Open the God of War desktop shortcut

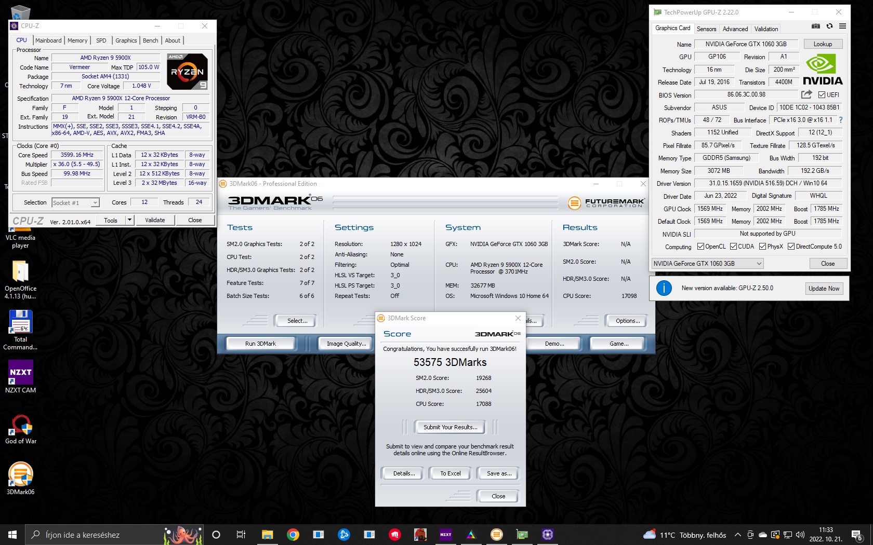(20, 429)
